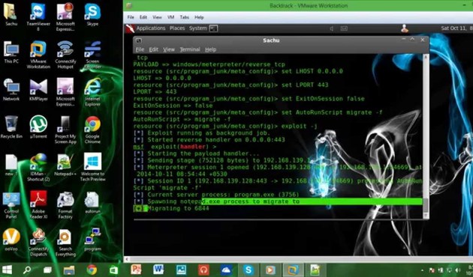Select the autorun file icon
Screen dimensions: 473x277
(x=92, y=202)
